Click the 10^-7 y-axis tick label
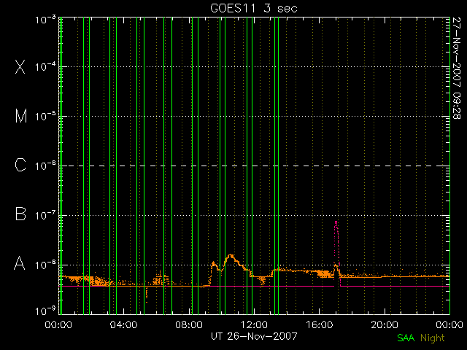The height and width of the screenshot is (350, 467). pos(45,215)
